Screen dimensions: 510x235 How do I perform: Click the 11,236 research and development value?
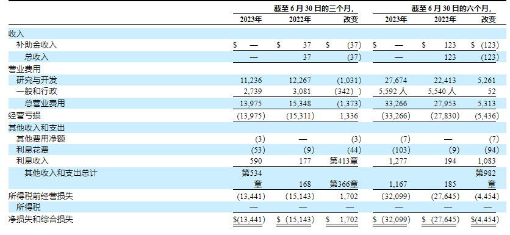(251, 81)
